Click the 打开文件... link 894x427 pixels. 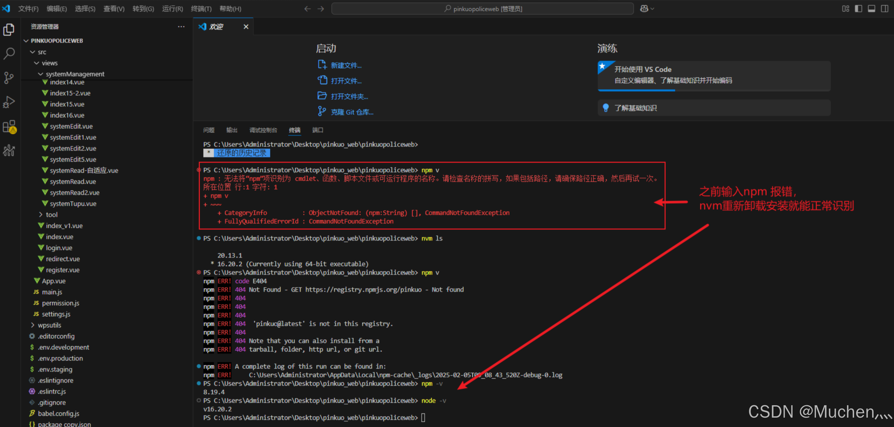point(346,81)
